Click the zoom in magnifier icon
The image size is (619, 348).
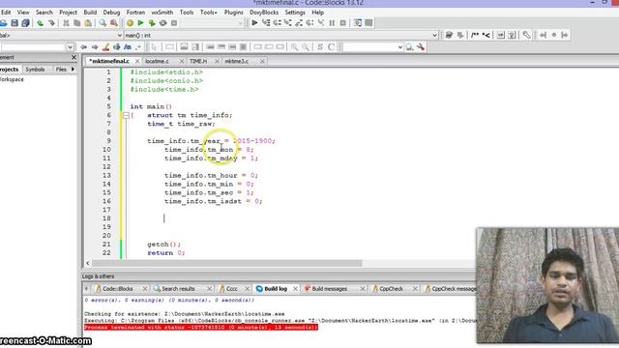[294, 47]
